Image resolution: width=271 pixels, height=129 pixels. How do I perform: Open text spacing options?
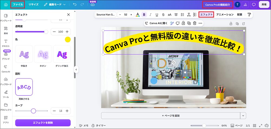point(189,15)
